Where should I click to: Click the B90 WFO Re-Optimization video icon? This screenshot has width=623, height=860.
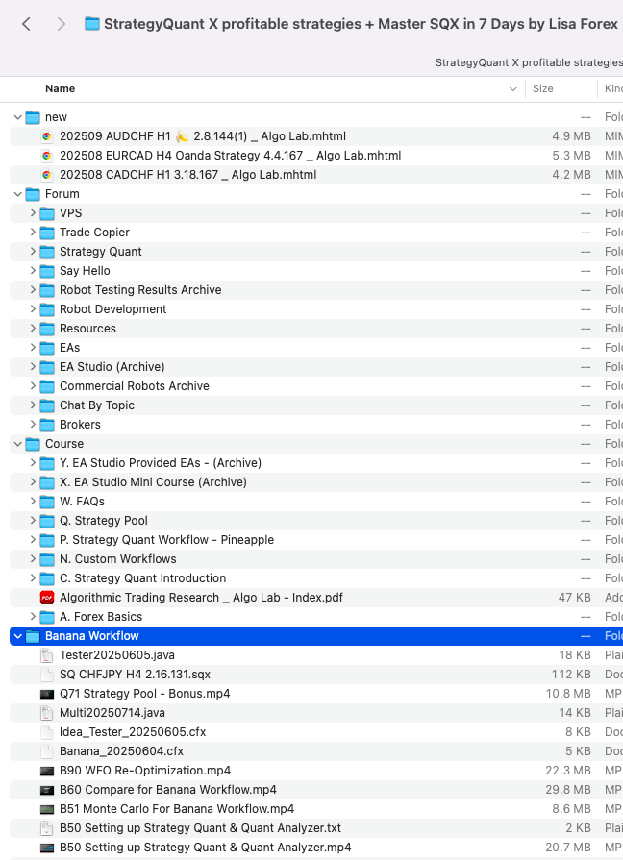(47, 771)
